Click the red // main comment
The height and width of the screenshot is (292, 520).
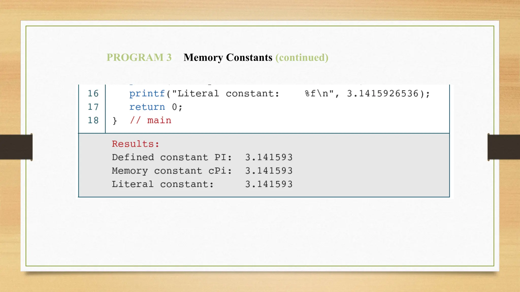pos(150,120)
